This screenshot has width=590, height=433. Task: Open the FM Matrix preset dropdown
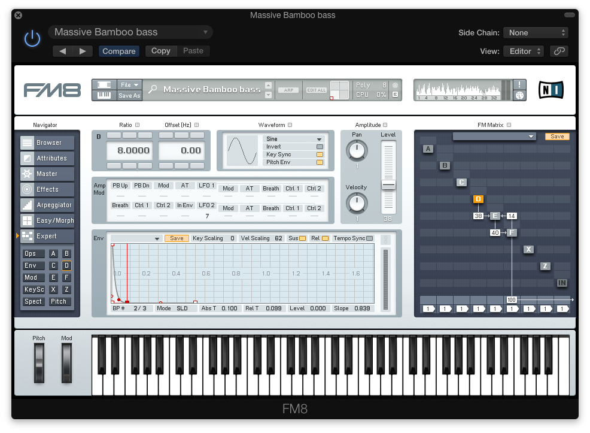(x=494, y=137)
